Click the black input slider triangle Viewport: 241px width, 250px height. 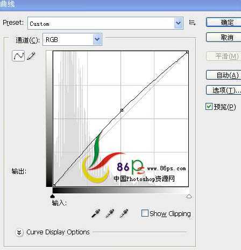tap(52, 196)
